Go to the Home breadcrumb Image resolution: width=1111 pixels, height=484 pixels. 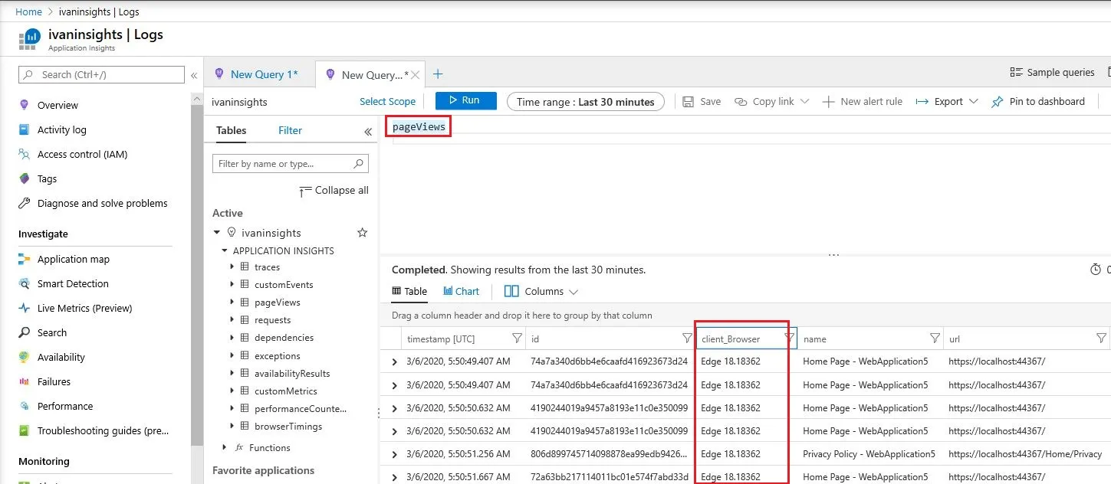[x=28, y=11]
